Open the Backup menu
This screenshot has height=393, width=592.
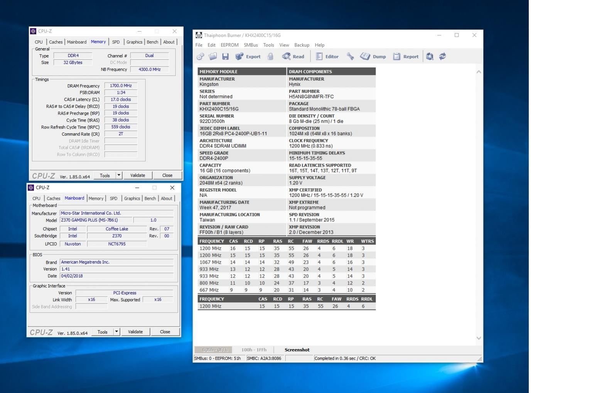tap(302, 45)
